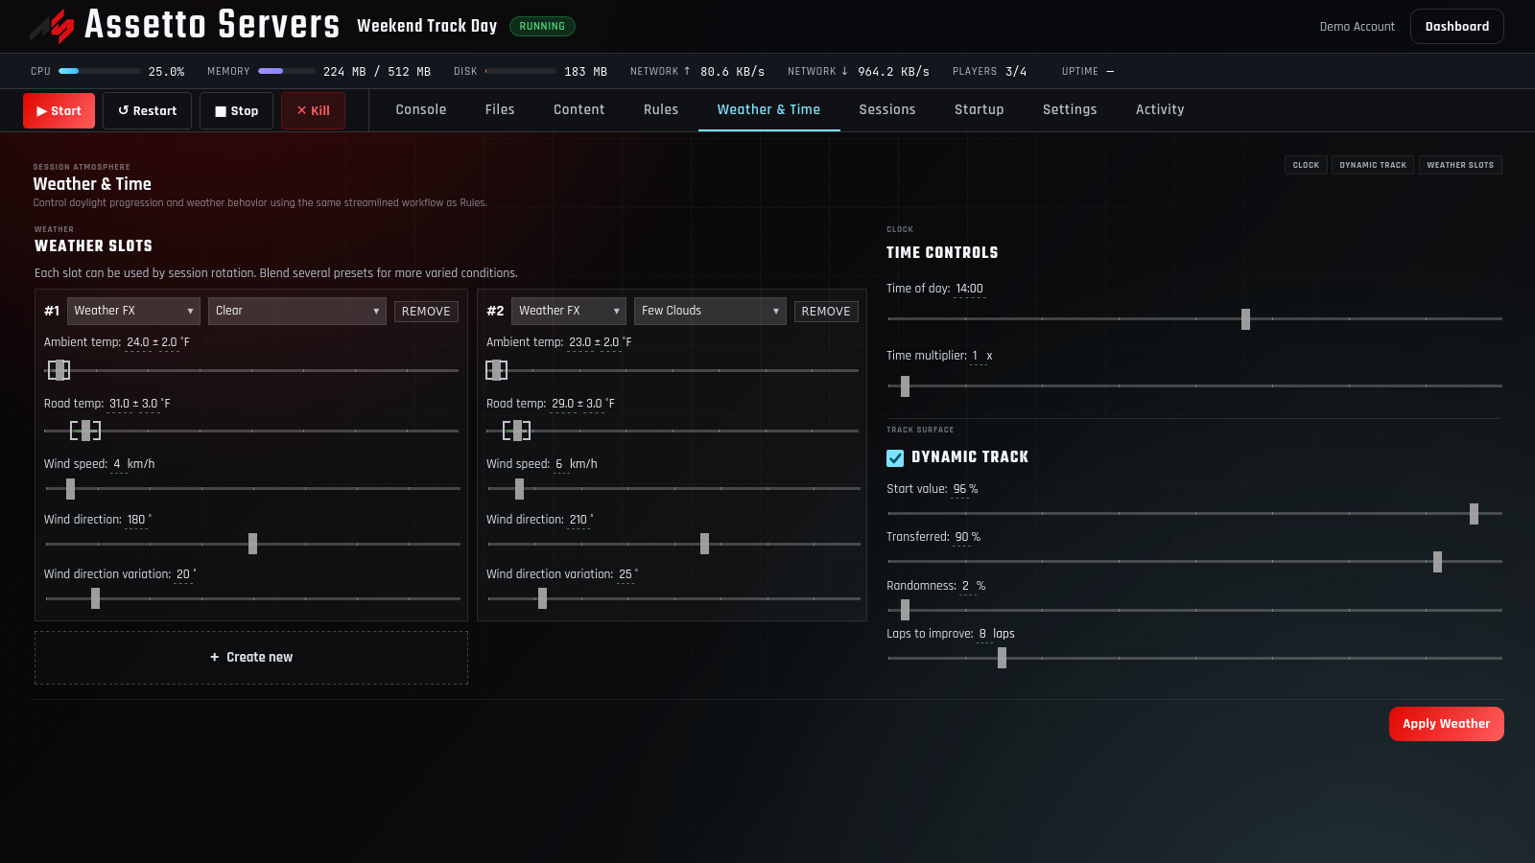Restart the server
Viewport: 1535px width, 863px height.
(147, 111)
